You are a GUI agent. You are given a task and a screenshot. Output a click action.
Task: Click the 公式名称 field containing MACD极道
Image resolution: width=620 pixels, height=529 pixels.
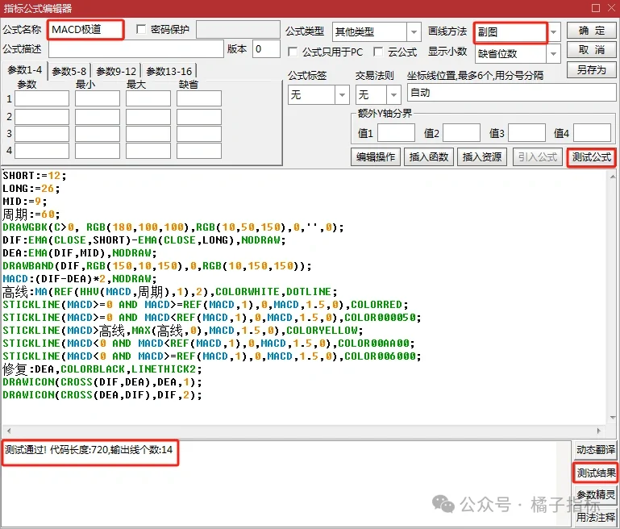(x=85, y=30)
